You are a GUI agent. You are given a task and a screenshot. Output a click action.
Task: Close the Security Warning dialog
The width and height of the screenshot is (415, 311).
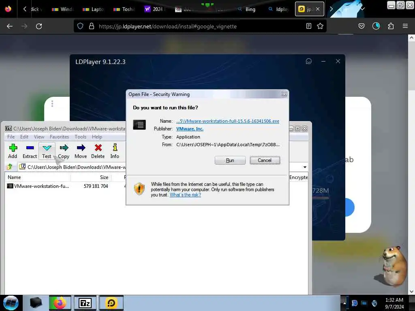pyautogui.click(x=284, y=94)
